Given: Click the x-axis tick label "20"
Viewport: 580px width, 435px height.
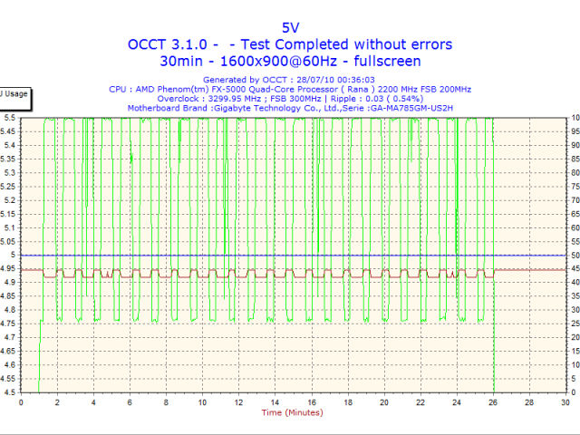Looking at the screenshot, I should click(384, 402).
